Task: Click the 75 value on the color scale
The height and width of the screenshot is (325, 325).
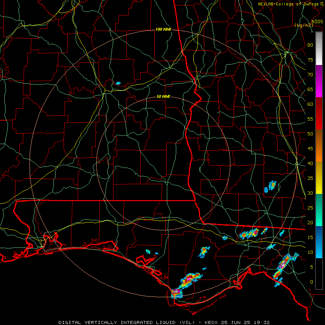Action: tap(310, 60)
